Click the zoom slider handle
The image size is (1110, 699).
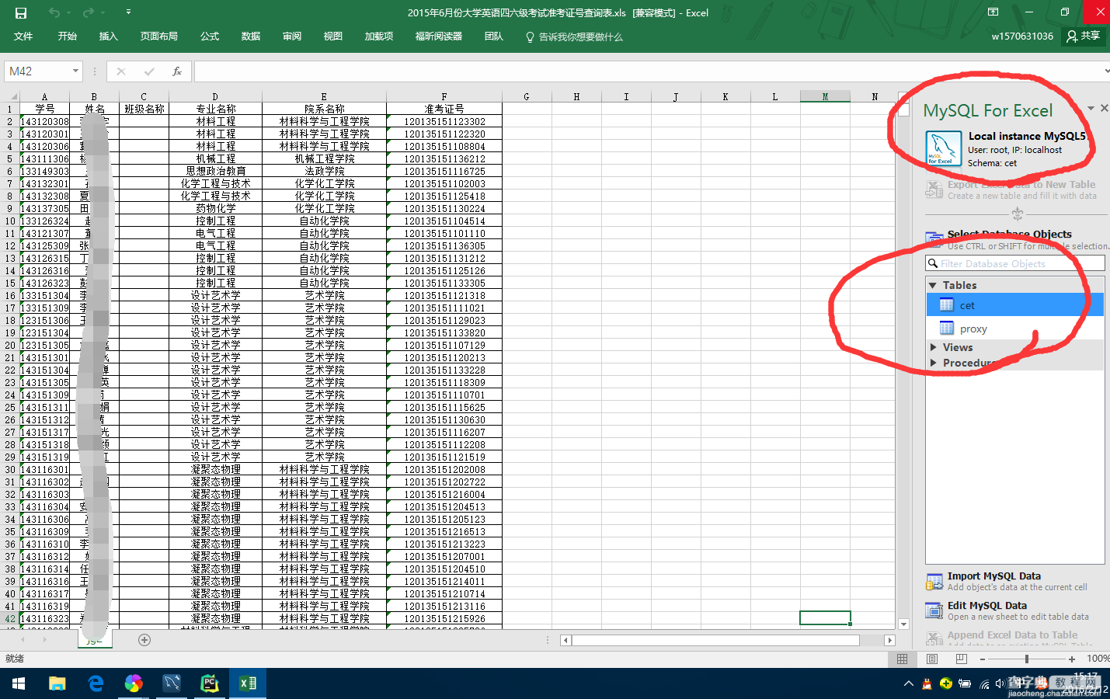point(1027,659)
